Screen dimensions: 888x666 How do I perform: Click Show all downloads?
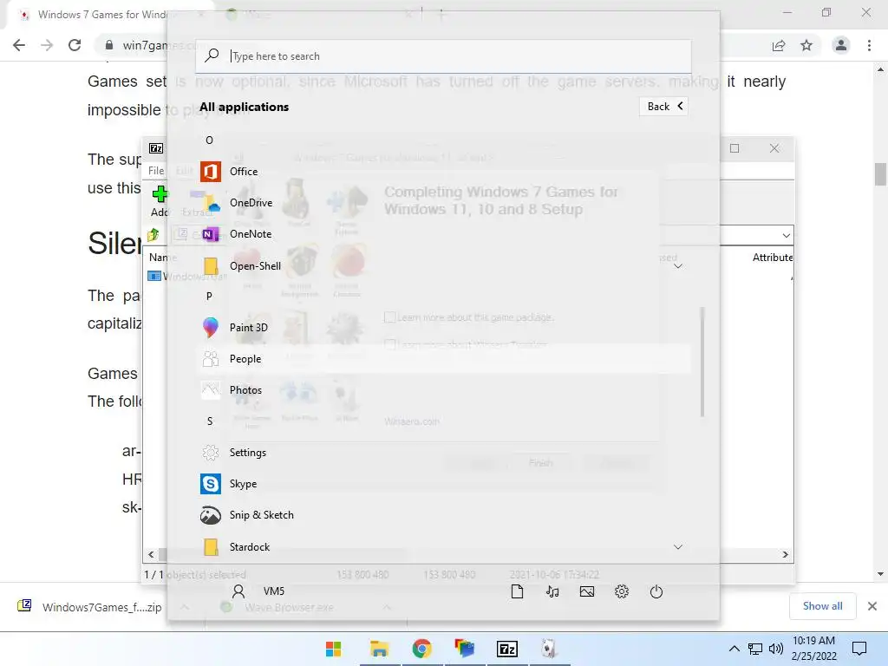(822, 606)
